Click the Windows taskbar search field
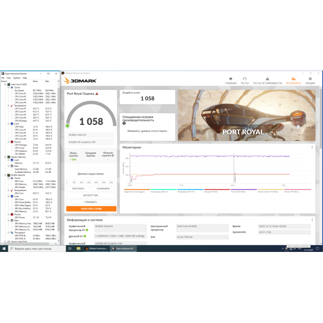 (37, 249)
